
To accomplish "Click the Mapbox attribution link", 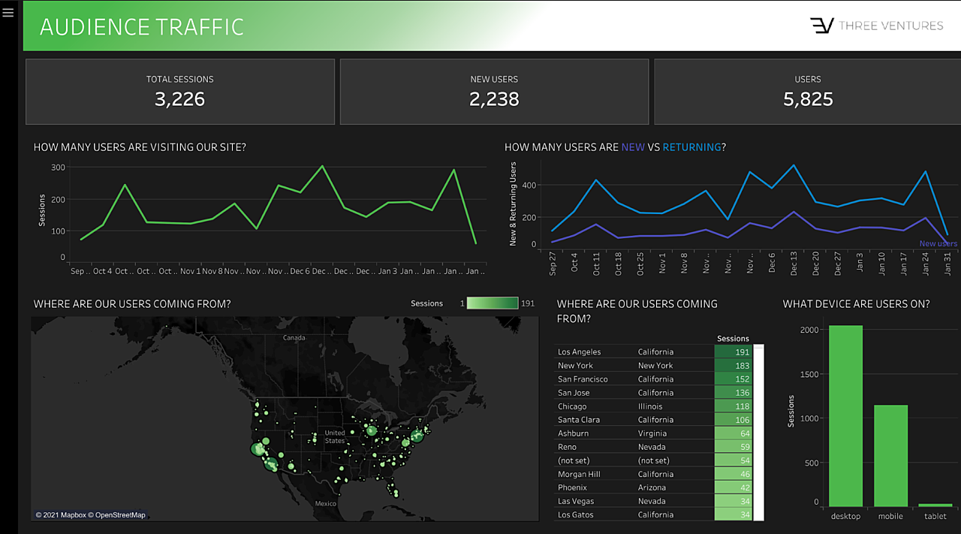I will click(63, 515).
